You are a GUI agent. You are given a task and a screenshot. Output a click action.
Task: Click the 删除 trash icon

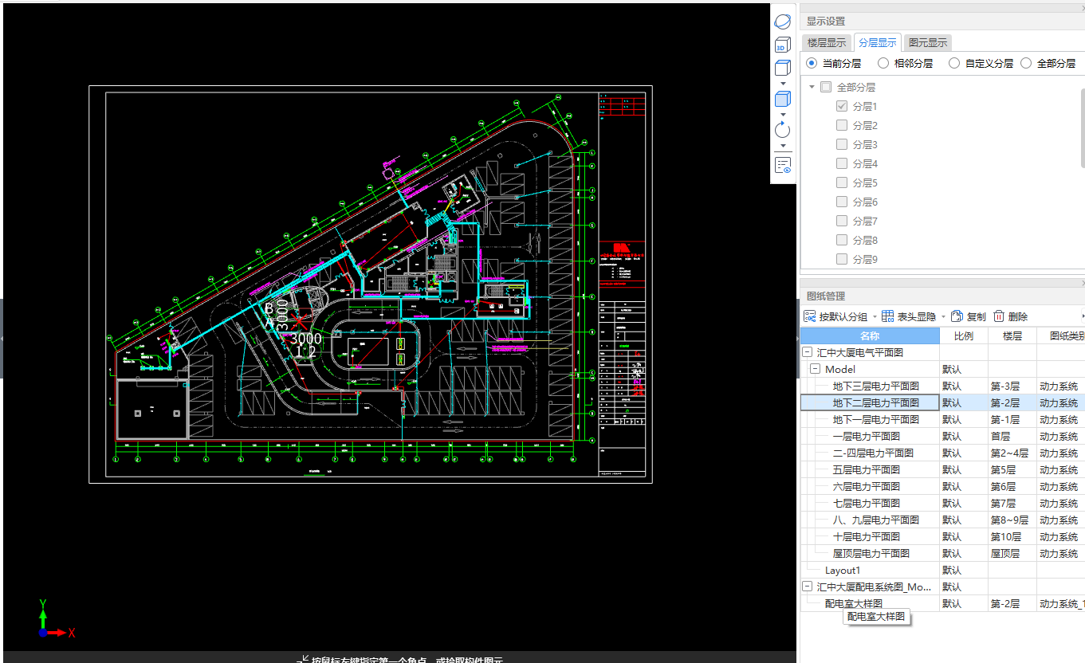pyautogui.click(x=998, y=316)
